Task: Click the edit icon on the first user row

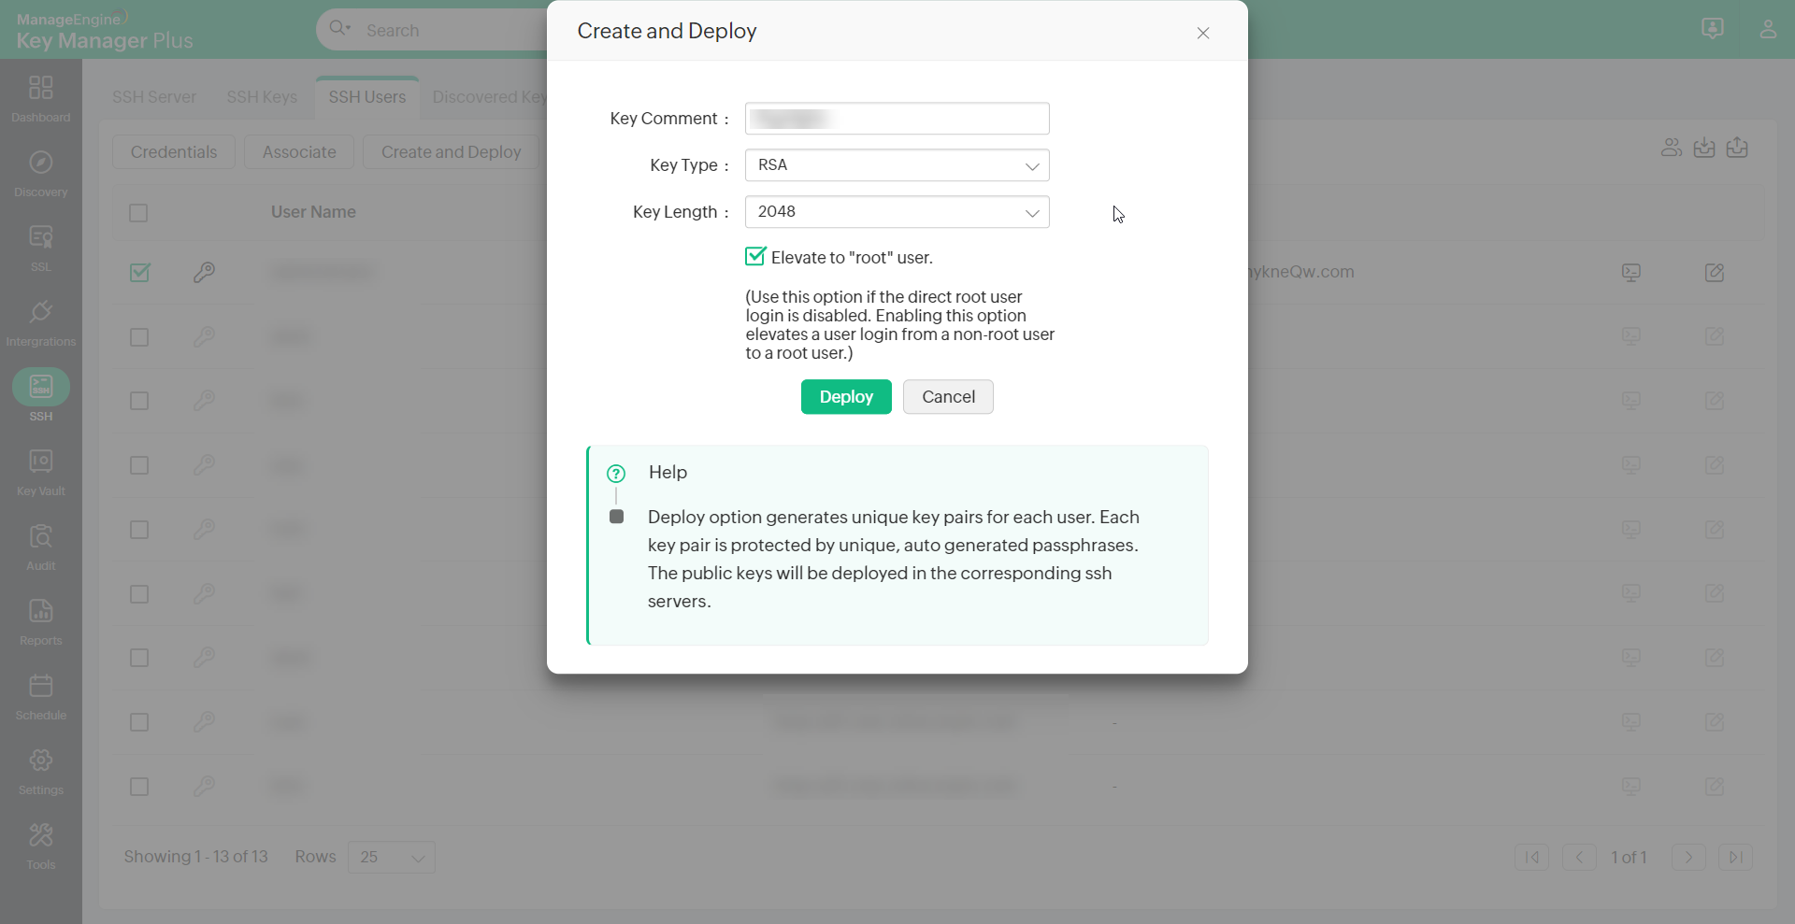Action: 1715,272
